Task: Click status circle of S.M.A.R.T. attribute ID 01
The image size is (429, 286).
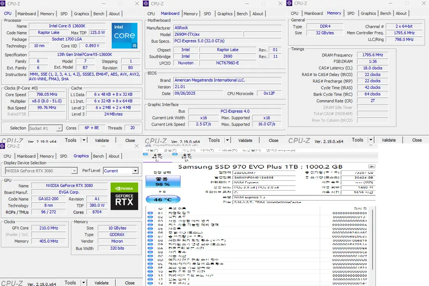Action: 150,213
